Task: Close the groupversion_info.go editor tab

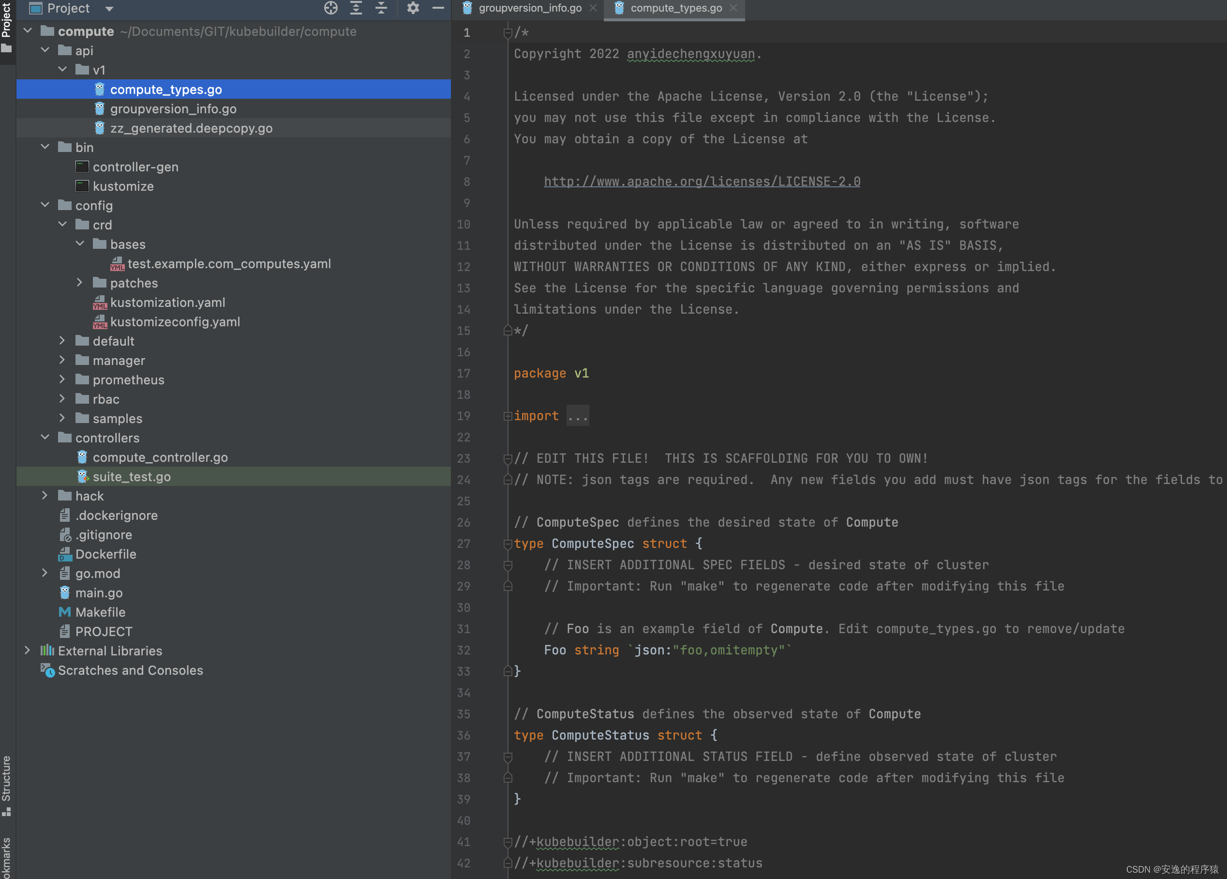Action: tap(593, 8)
